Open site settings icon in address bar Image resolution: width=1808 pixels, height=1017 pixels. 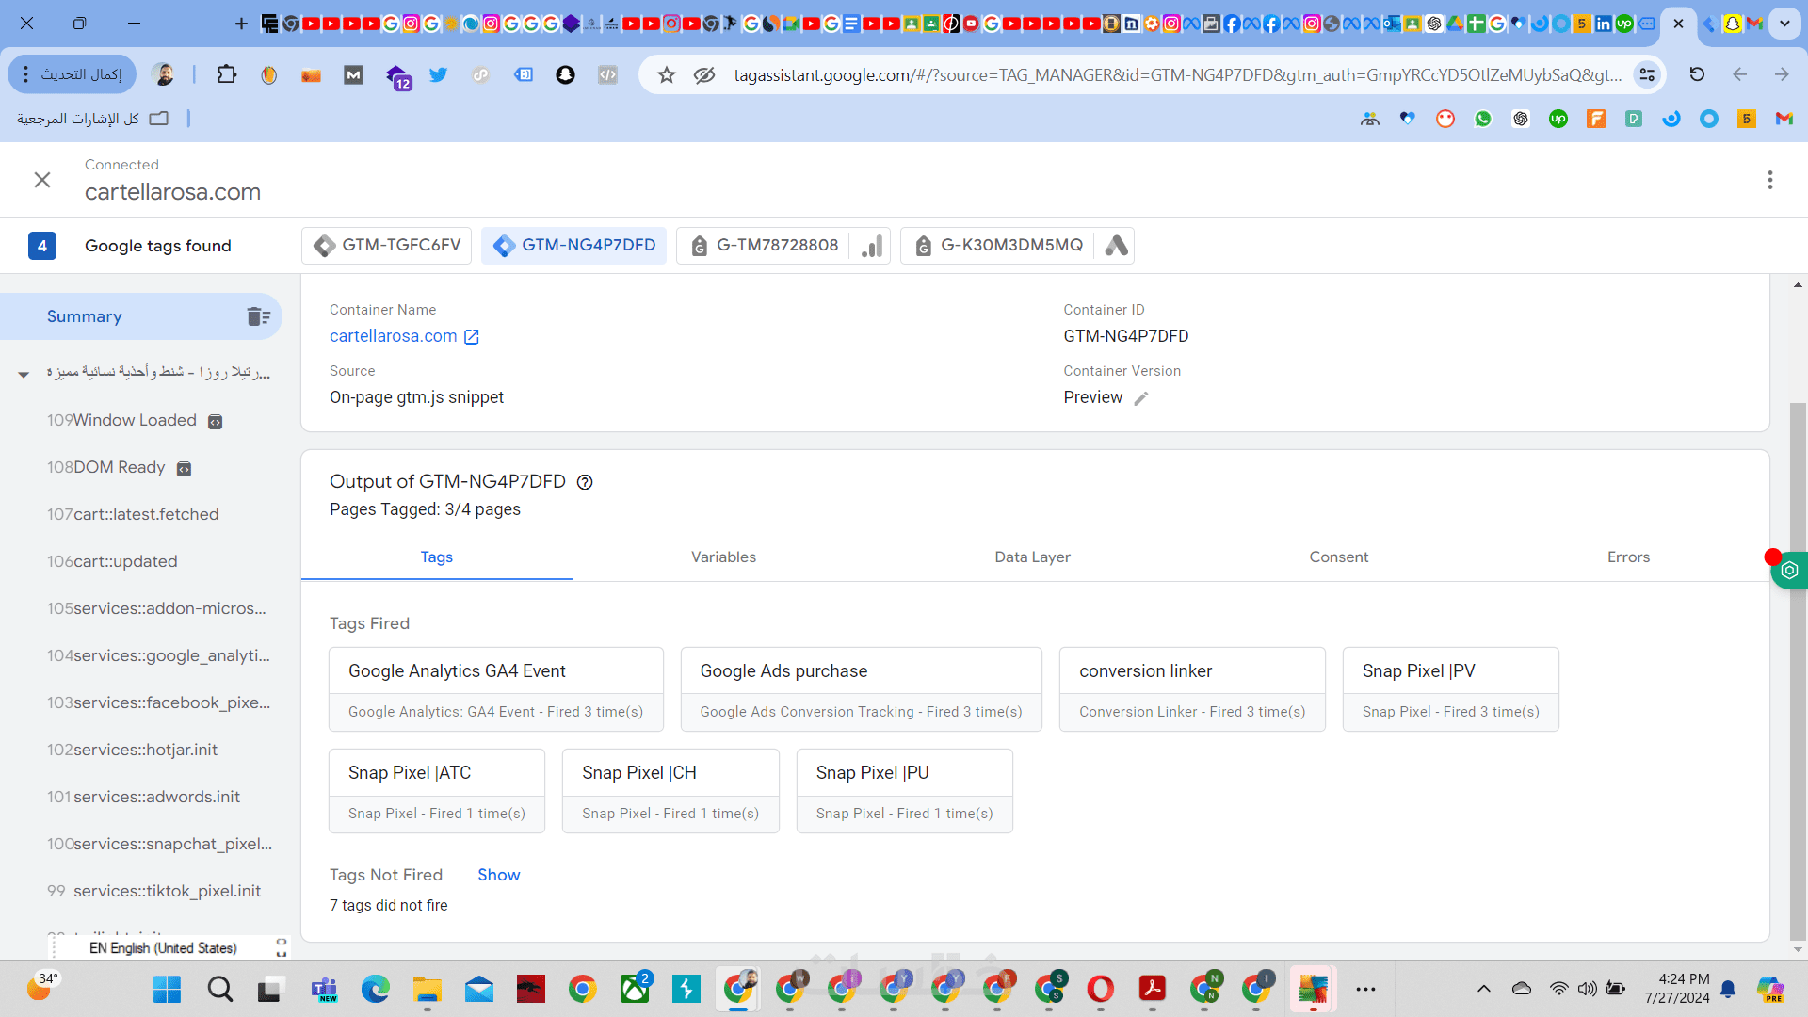pos(1647,74)
